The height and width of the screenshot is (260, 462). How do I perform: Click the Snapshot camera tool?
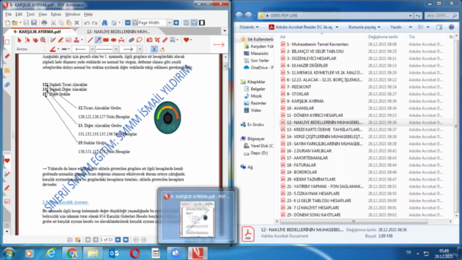149,40
